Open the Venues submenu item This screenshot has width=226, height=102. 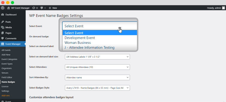coord(5,73)
